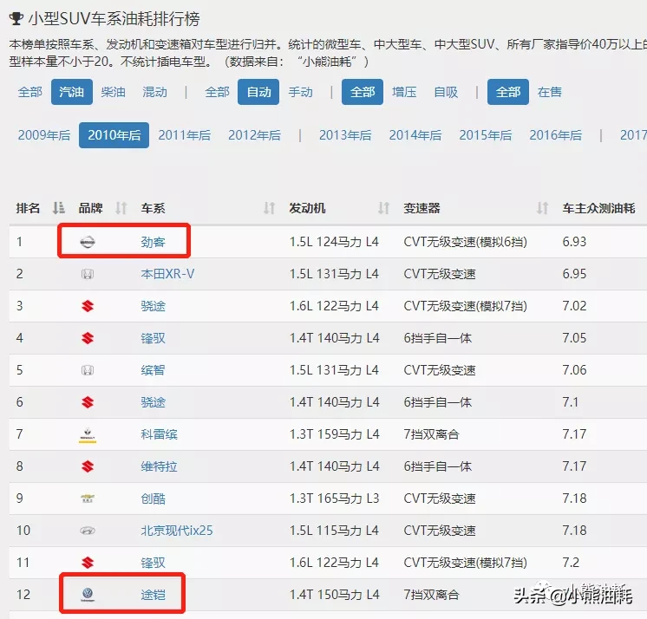Screen dimensions: 647x619
Task: Click fuel value 7.06 in 缤智 row
Action: 574,370
